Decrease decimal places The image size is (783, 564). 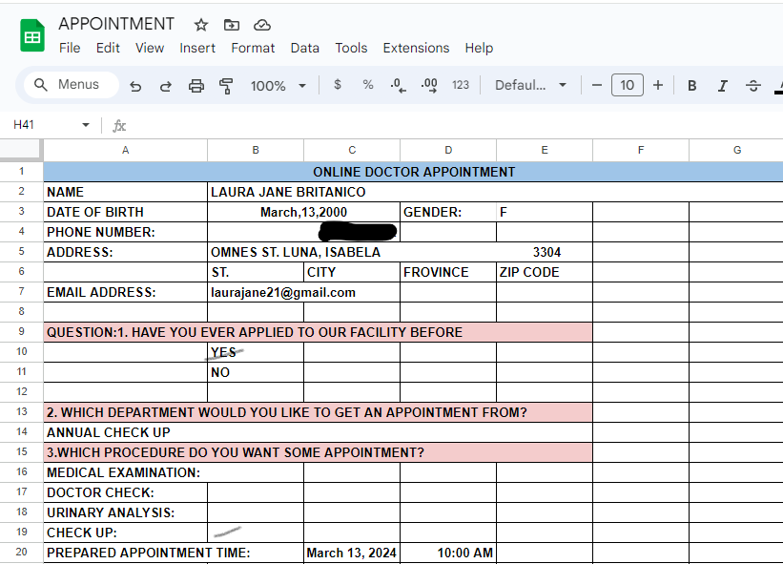click(398, 86)
